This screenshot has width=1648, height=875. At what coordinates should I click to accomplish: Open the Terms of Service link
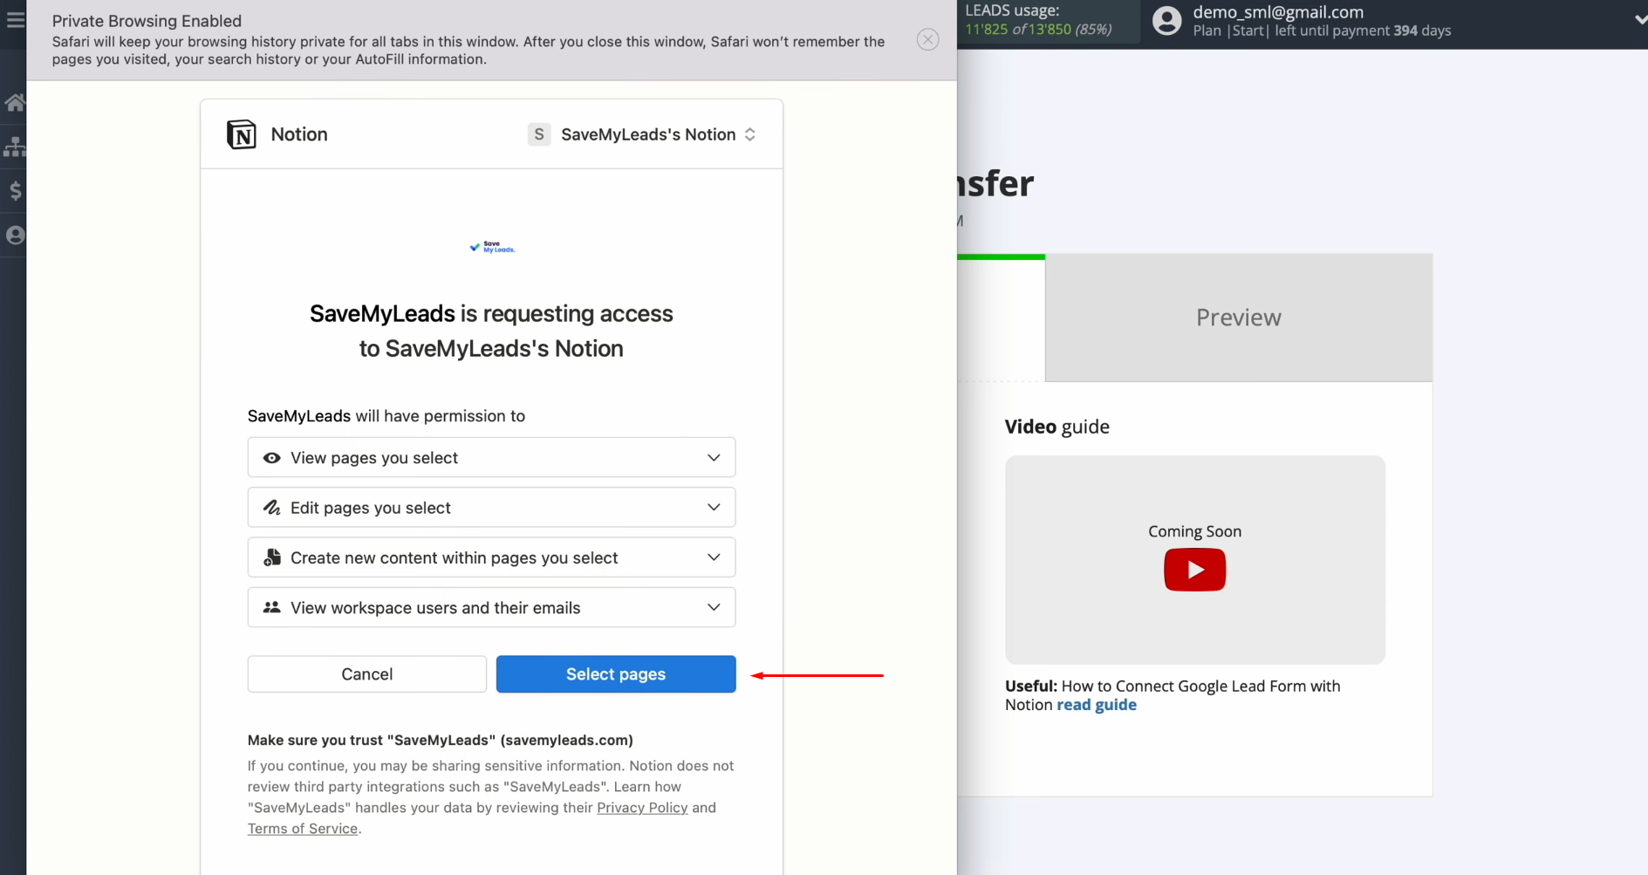[303, 829]
